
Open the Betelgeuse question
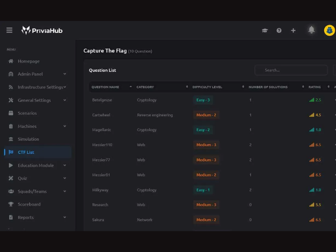(x=102, y=100)
